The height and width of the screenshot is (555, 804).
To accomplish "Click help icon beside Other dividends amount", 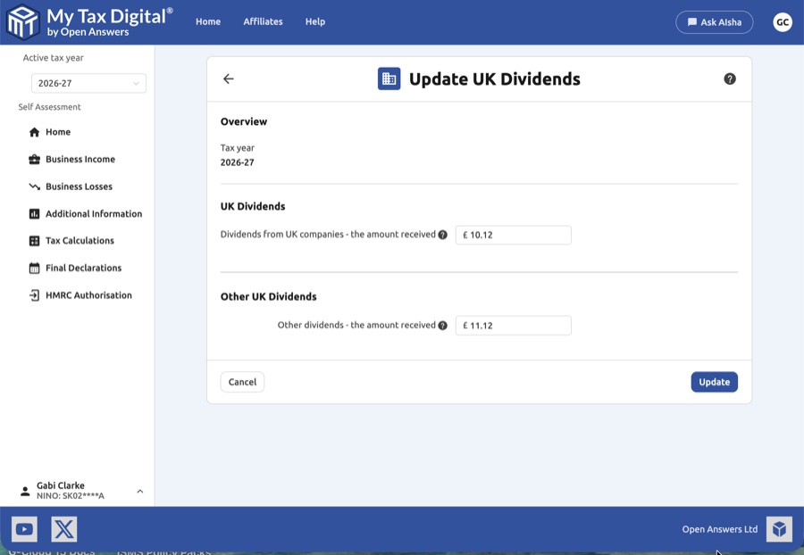I will [x=443, y=326].
